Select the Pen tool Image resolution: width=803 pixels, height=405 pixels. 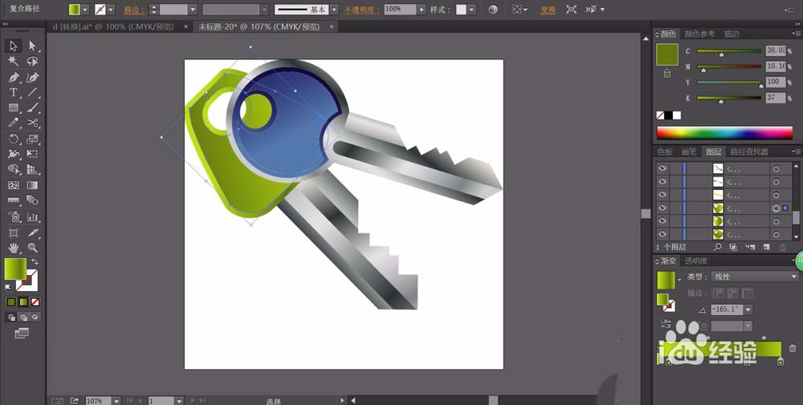(14, 77)
